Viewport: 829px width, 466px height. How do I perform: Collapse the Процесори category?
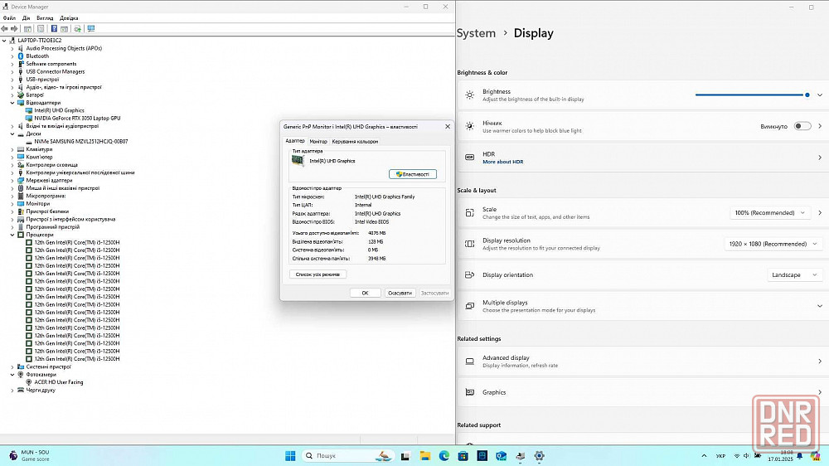12,235
